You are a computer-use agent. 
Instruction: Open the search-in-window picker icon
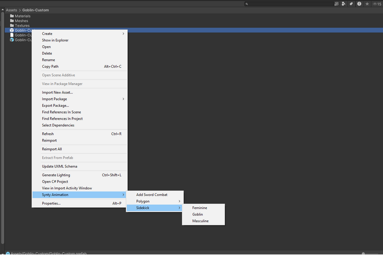click(x=337, y=4)
